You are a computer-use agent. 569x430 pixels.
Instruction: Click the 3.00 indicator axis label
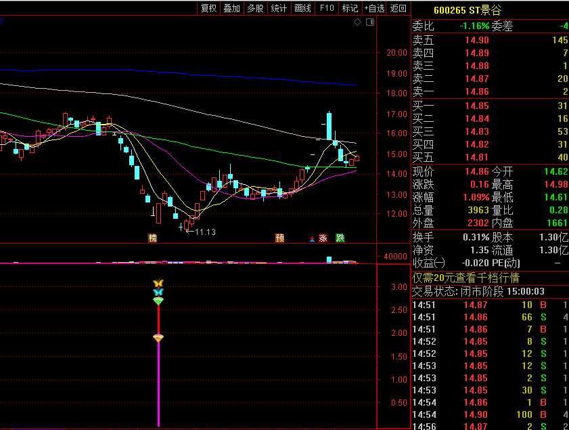point(399,287)
